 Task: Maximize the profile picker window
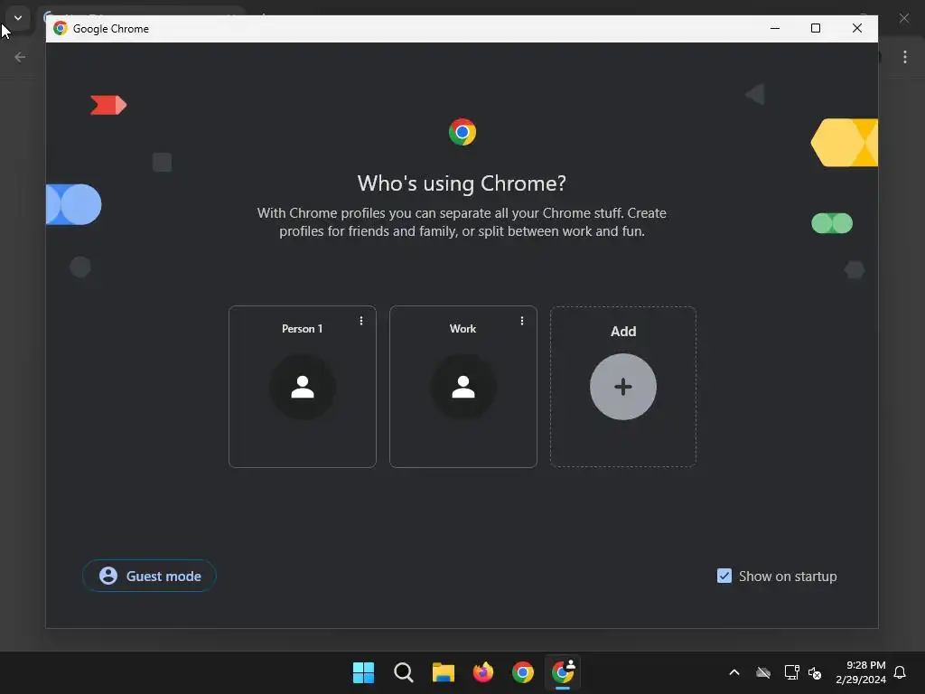coord(816,28)
